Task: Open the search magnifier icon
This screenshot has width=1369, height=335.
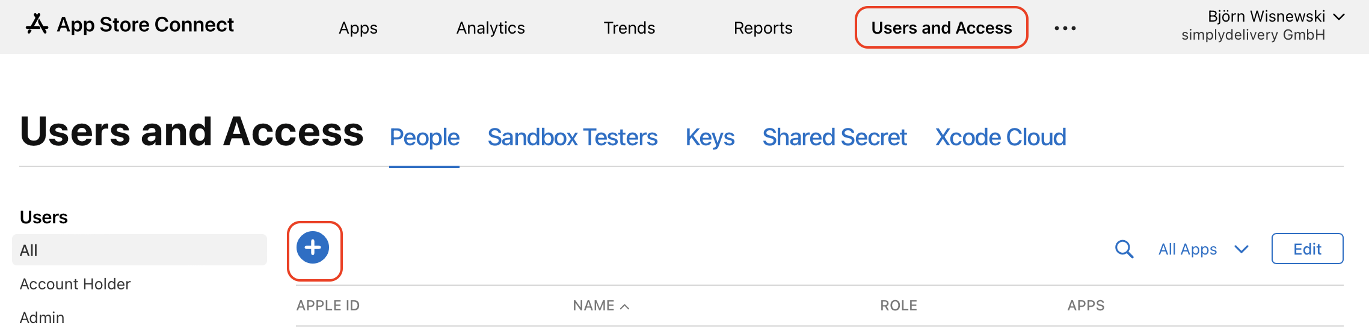Action: coord(1124,249)
